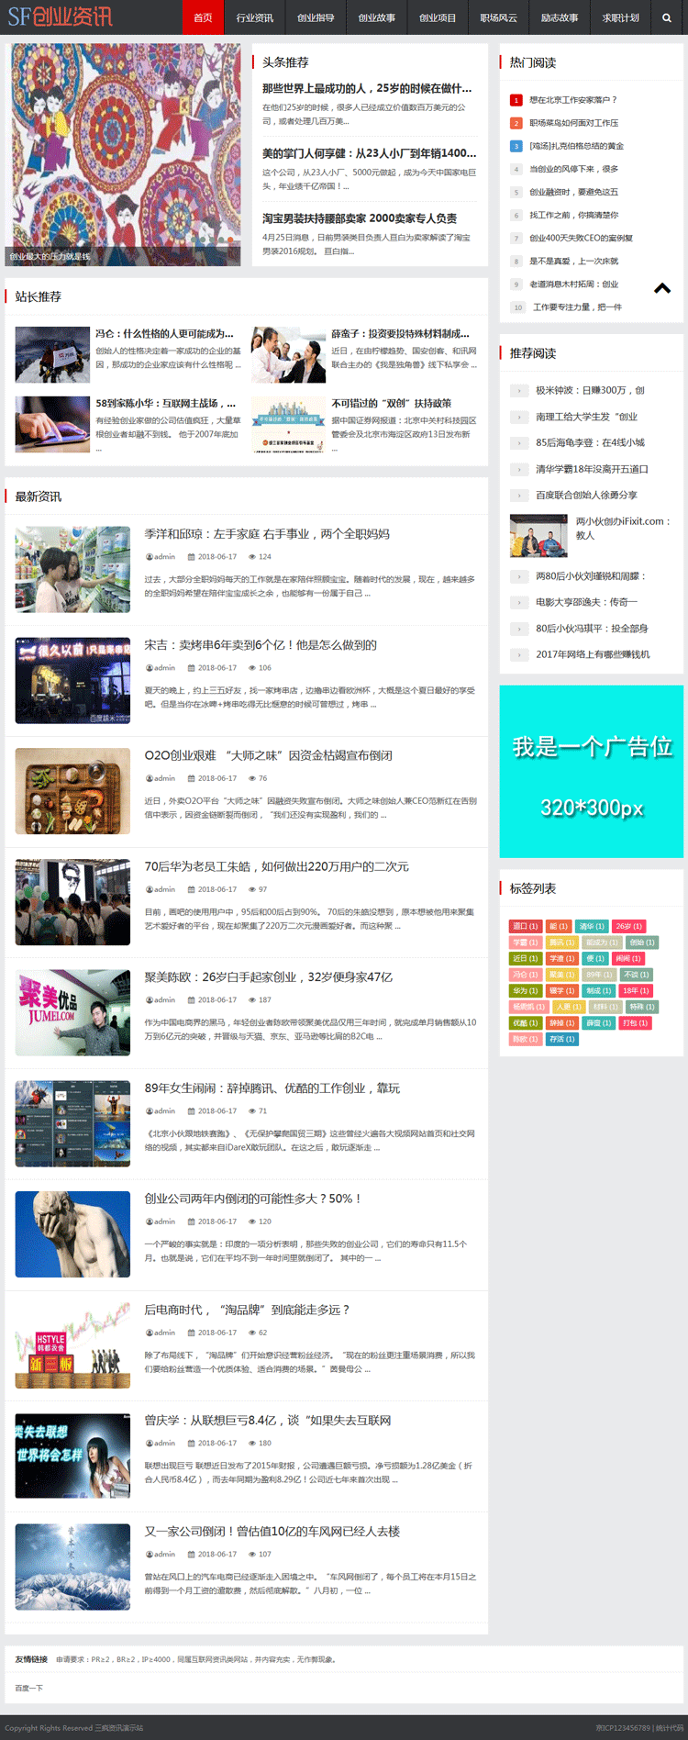Open the 求职计划 navigation item
688x1740 pixels.
coord(620,17)
